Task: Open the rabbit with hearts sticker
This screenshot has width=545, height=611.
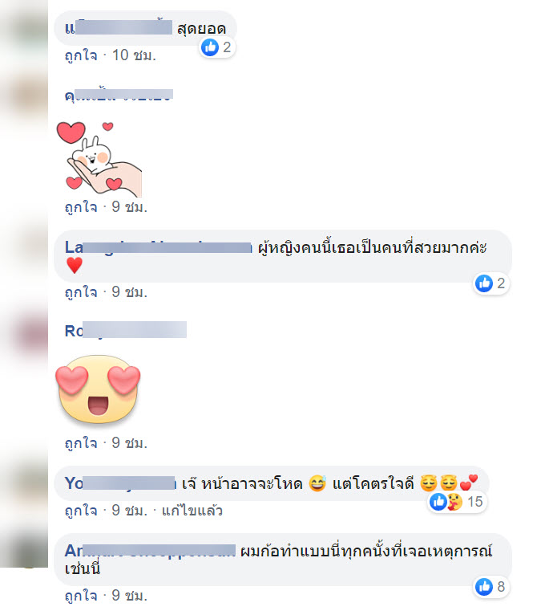Action: pos(99,159)
